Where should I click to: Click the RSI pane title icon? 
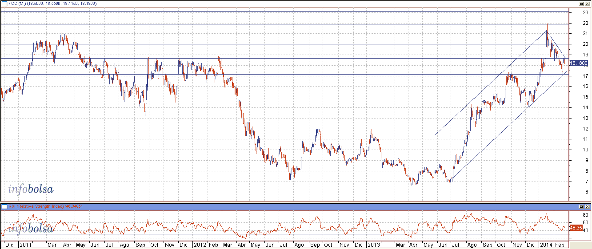4,207
